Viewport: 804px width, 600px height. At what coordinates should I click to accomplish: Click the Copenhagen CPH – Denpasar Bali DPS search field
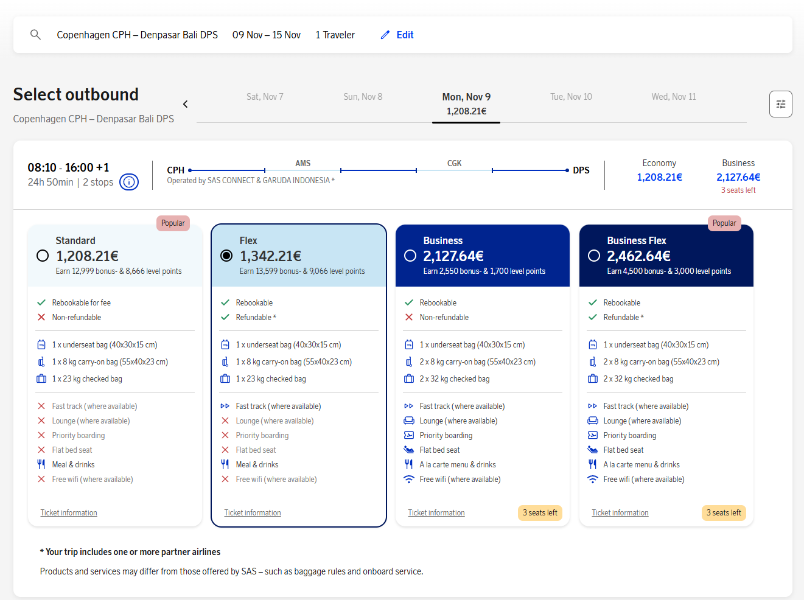coord(138,35)
